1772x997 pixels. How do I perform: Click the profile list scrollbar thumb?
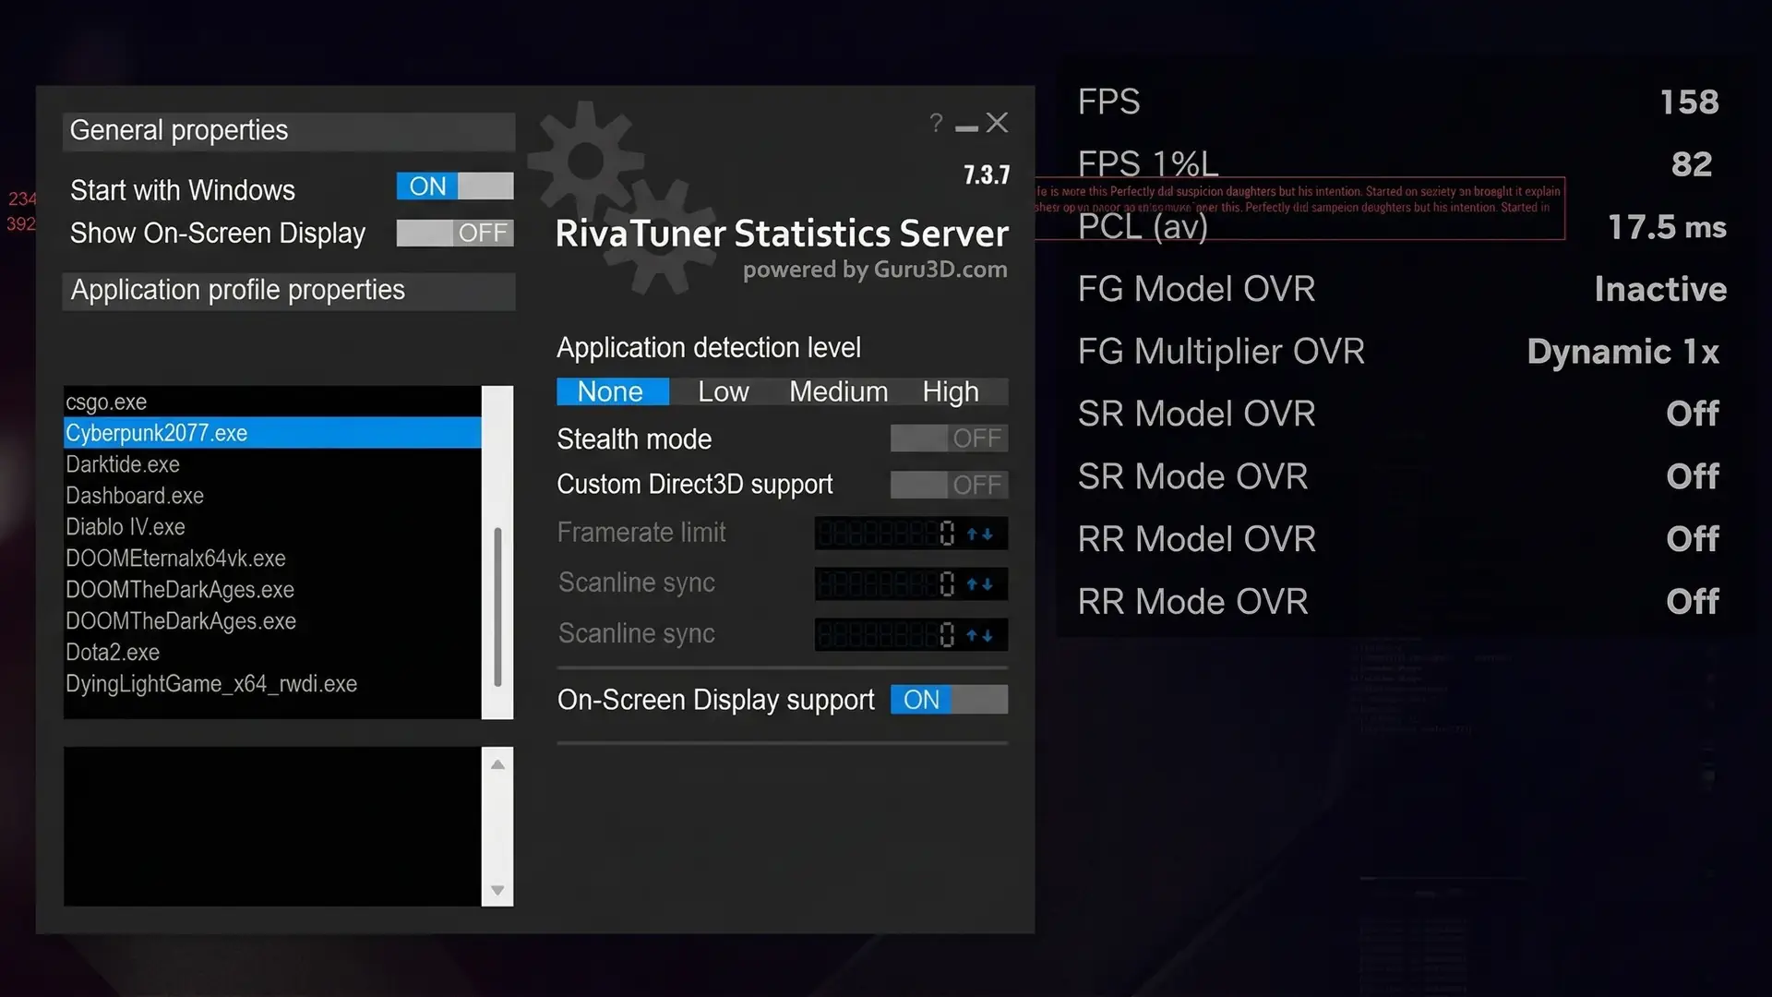[x=497, y=607]
